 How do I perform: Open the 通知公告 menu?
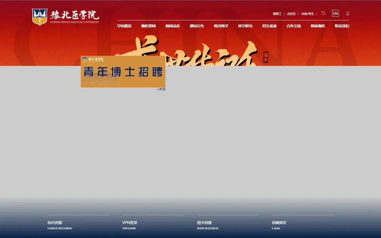click(x=197, y=26)
